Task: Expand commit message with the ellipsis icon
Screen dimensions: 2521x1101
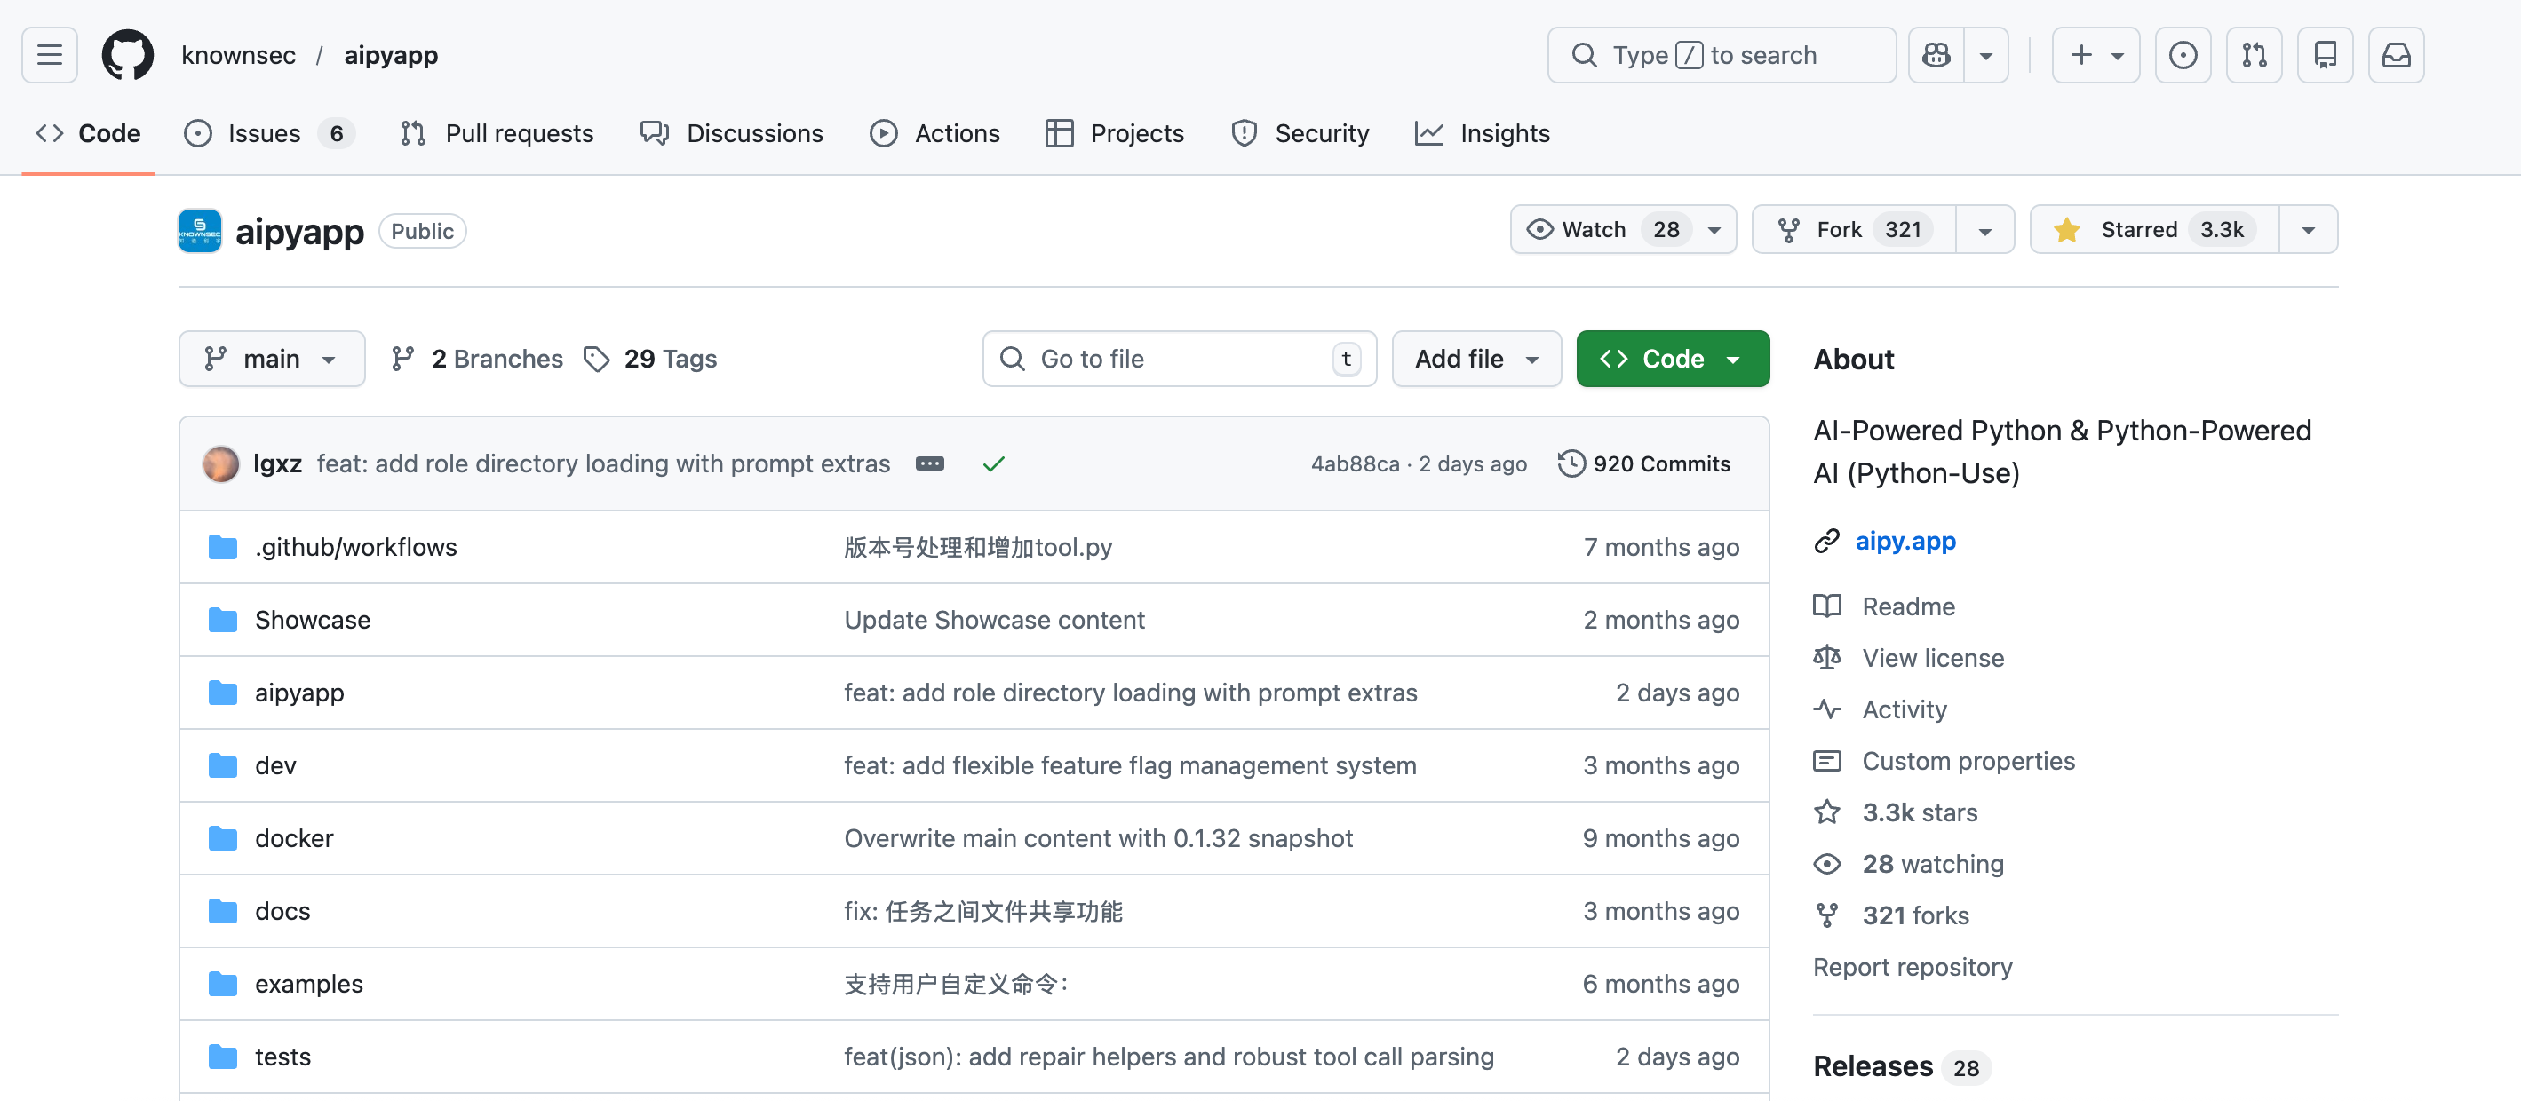Action: 929,463
